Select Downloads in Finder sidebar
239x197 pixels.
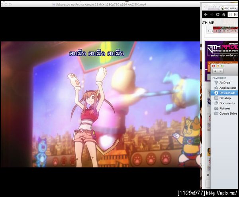[x=225, y=93]
